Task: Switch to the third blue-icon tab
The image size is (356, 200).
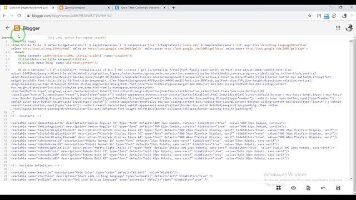Action: [140, 7]
